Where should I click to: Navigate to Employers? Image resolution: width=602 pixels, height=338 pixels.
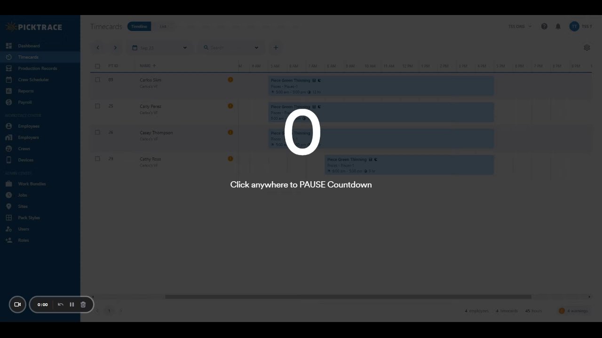[28, 138]
